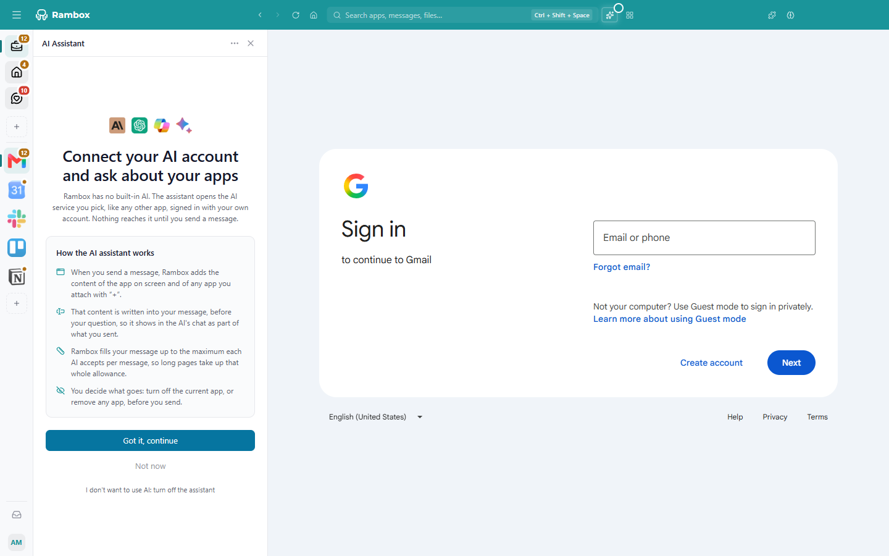Click Got it, continue button
Image resolution: width=889 pixels, height=556 pixels.
coord(150,440)
